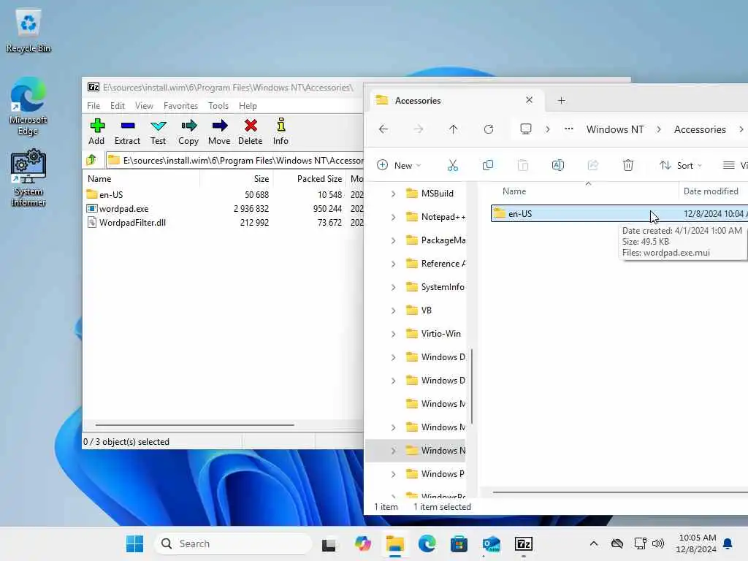Select the Microsoft Edge desktop shortcut
Image resolution: width=748 pixels, height=561 pixels.
(28, 107)
